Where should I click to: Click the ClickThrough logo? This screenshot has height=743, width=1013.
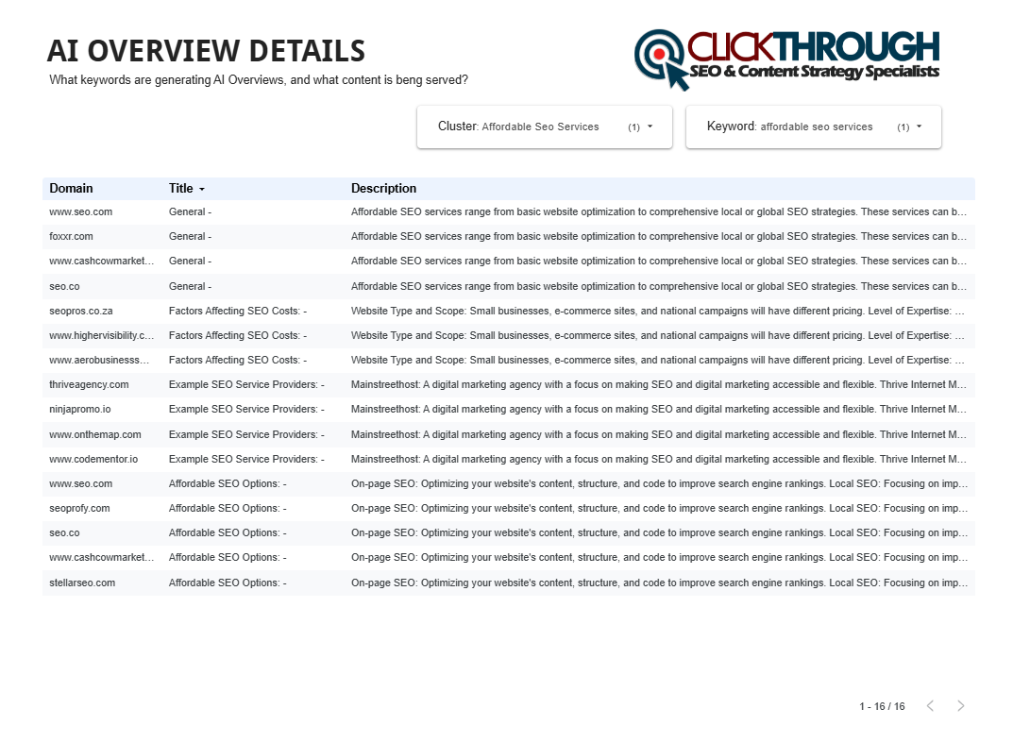(x=786, y=59)
